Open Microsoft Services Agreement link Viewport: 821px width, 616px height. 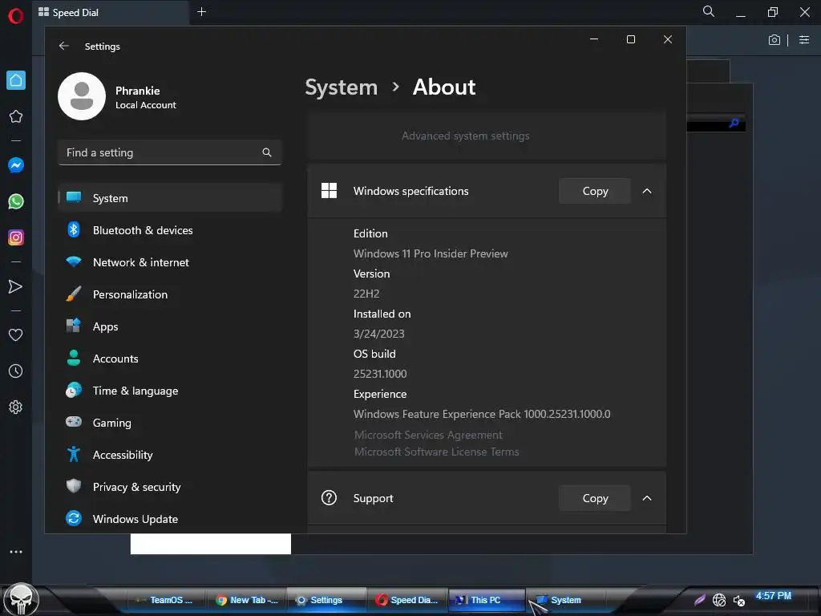(x=428, y=435)
